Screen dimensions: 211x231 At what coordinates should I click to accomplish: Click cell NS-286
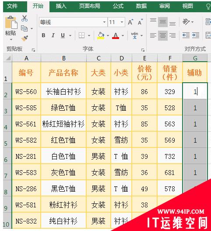[x=26, y=189]
